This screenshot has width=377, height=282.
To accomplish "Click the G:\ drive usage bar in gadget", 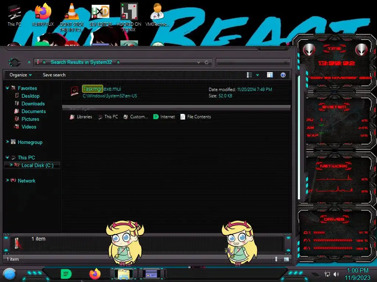I will pos(333,248).
